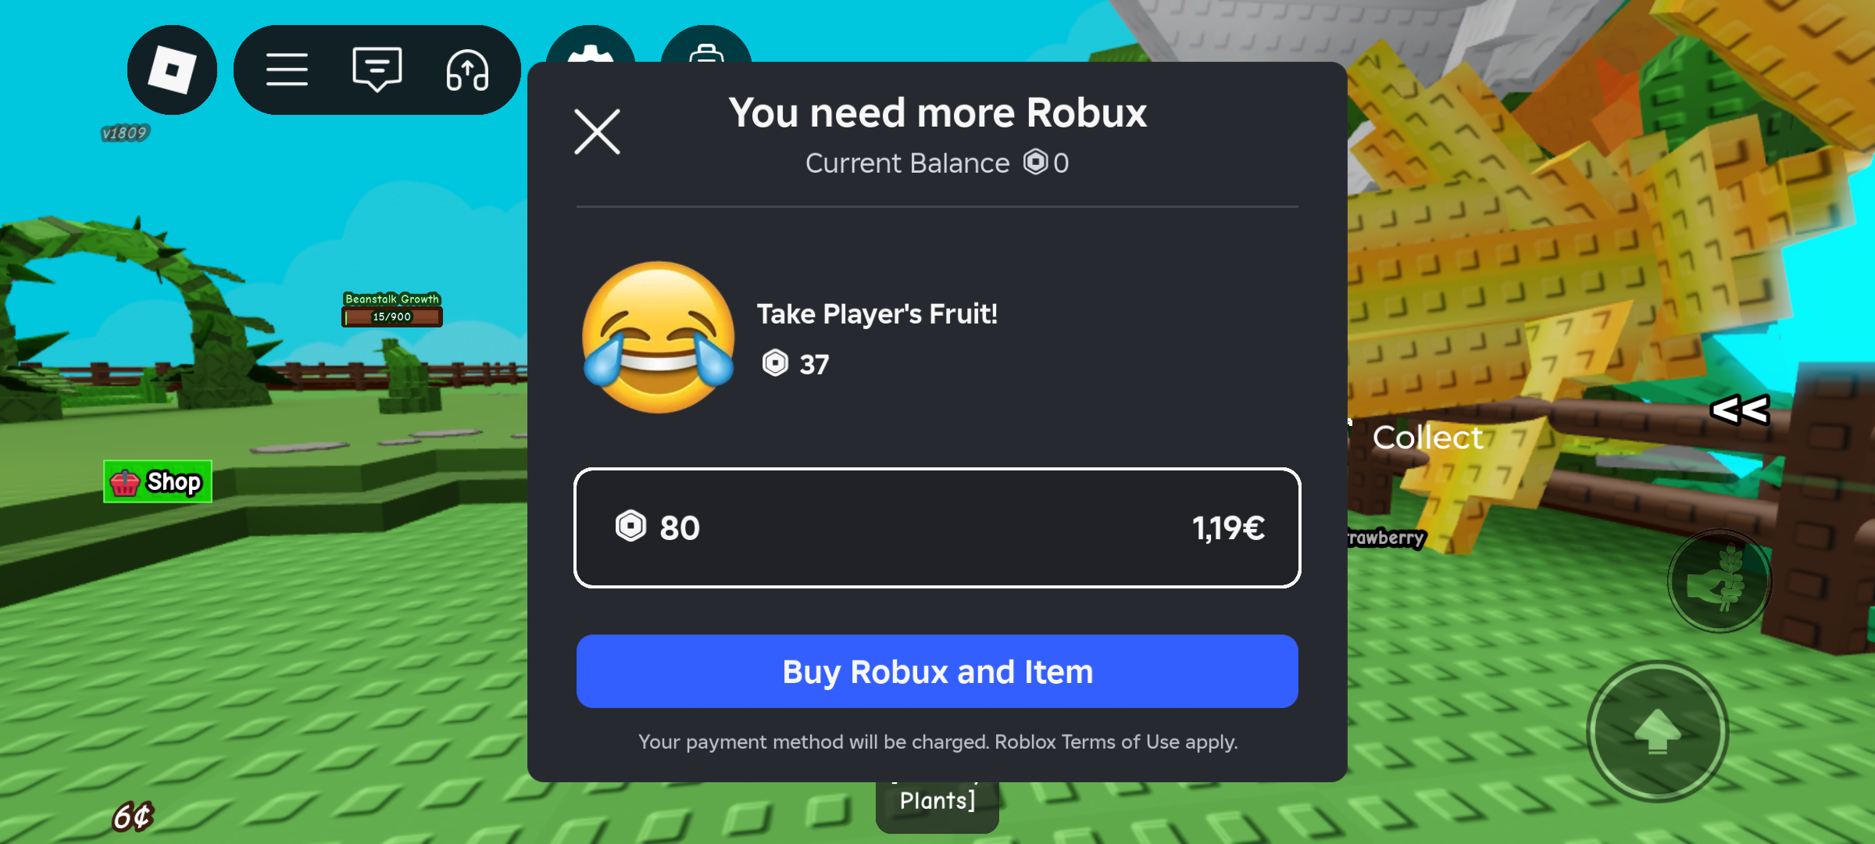1875x844 pixels.
Task: Close the You need more Robux dialog
Action: [597, 131]
